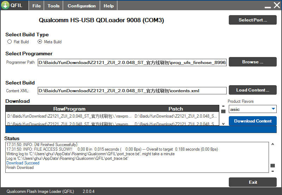This screenshot has height=195, width=282.
Task: Click minus icon below Status log list icon
Action: (272, 171)
